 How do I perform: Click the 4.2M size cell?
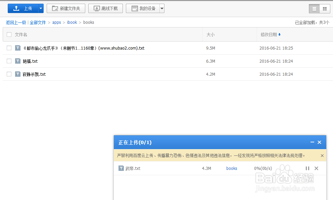[x=210, y=74]
